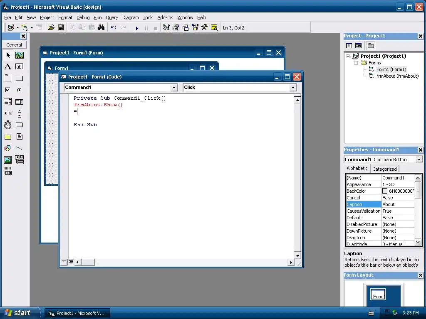Image resolution: width=426 pixels, height=319 pixels.
Task: Toggle Folders view in Project panel
Action: click(x=371, y=46)
